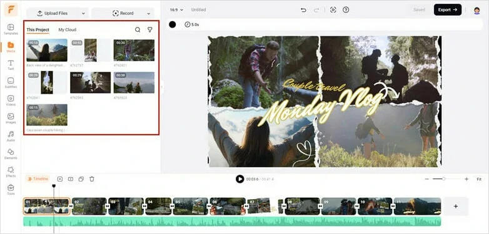
Task: Open the help question mark icon
Action: click(x=346, y=10)
